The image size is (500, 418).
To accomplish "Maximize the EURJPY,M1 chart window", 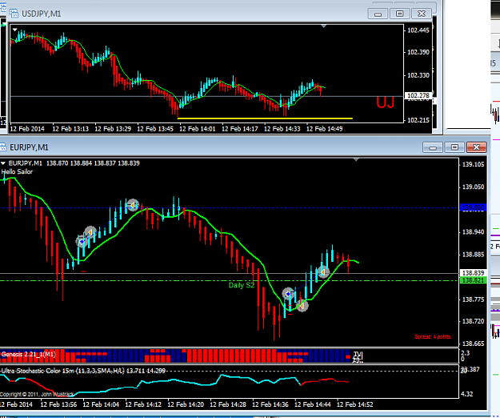I will point(454,147).
